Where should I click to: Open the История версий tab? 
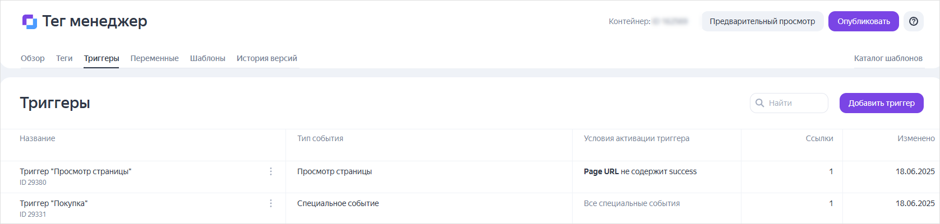[x=266, y=58]
